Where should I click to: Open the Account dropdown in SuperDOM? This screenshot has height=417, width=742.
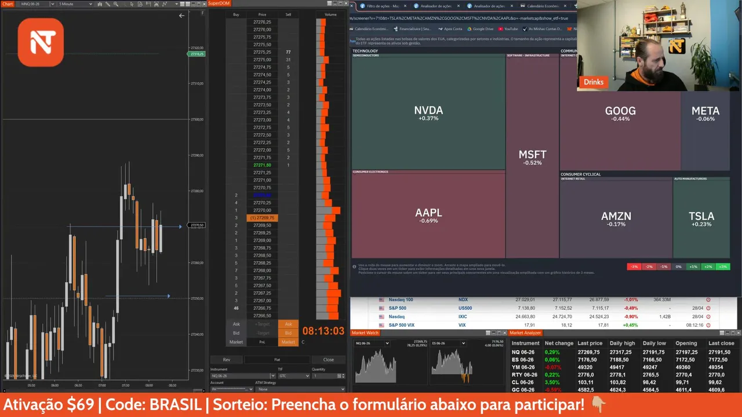click(232, 389)
